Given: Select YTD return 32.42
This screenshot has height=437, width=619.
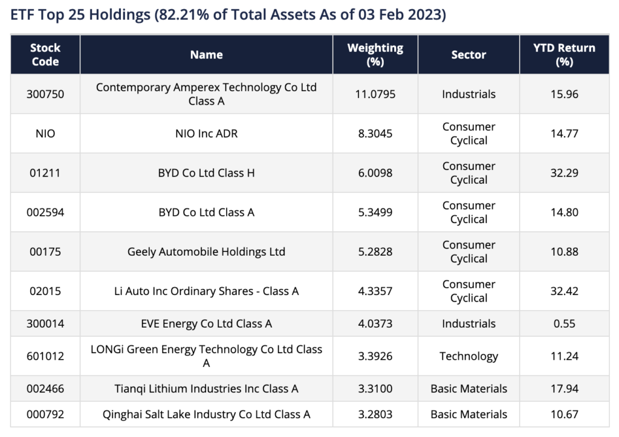Looking at the screenshot, I should 564,291.
